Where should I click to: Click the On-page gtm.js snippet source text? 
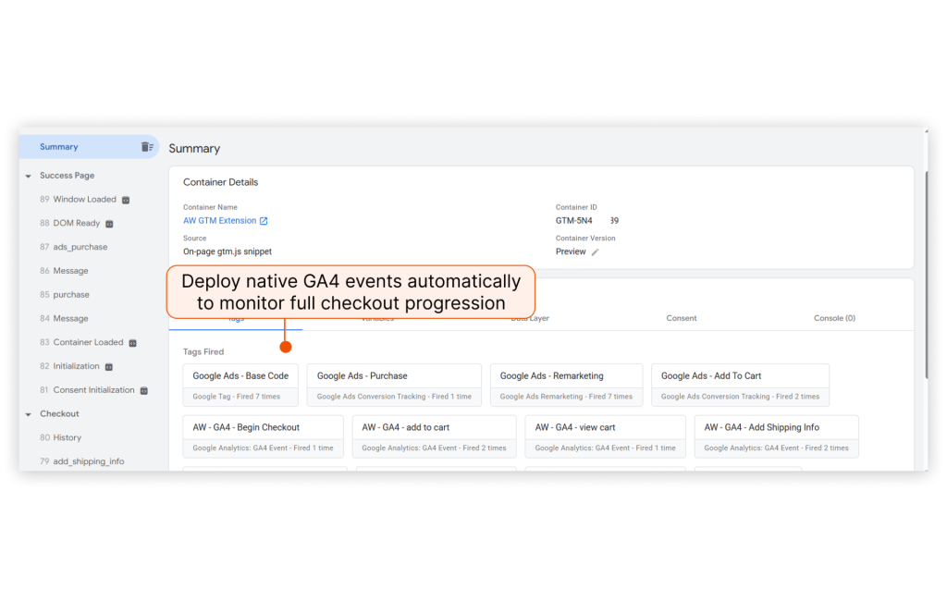click(228, 251)
